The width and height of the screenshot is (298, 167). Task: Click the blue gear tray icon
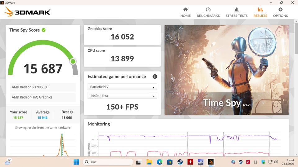pos(233,162)
